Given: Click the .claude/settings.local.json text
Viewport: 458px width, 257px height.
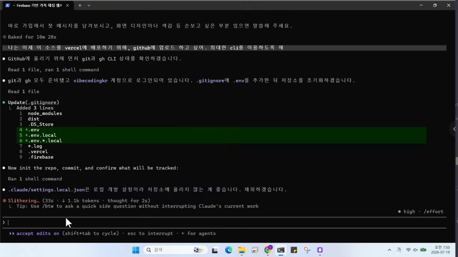Looking at the screenshot, I should (46, 190).
